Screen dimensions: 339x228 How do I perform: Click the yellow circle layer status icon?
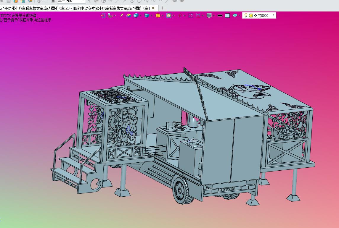[x=251, y=16]
